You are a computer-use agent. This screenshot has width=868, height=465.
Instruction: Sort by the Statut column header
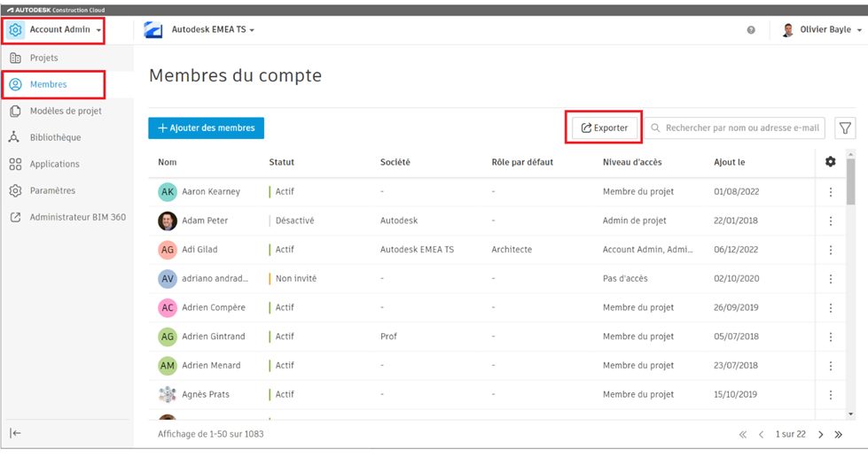click(x=281, y=162)
